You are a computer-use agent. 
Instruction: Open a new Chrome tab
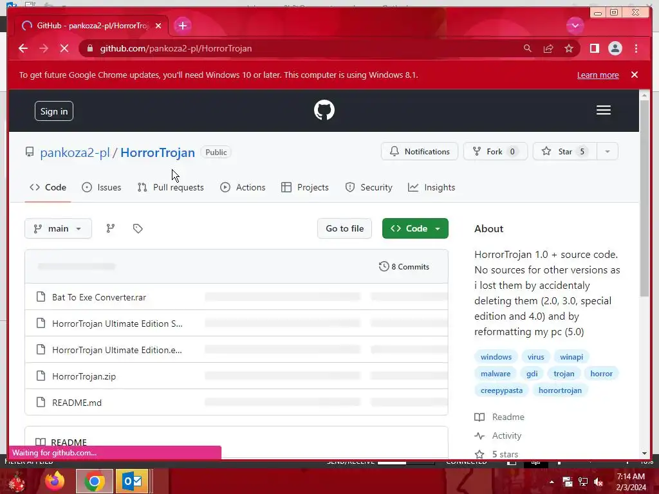point(182,26)
